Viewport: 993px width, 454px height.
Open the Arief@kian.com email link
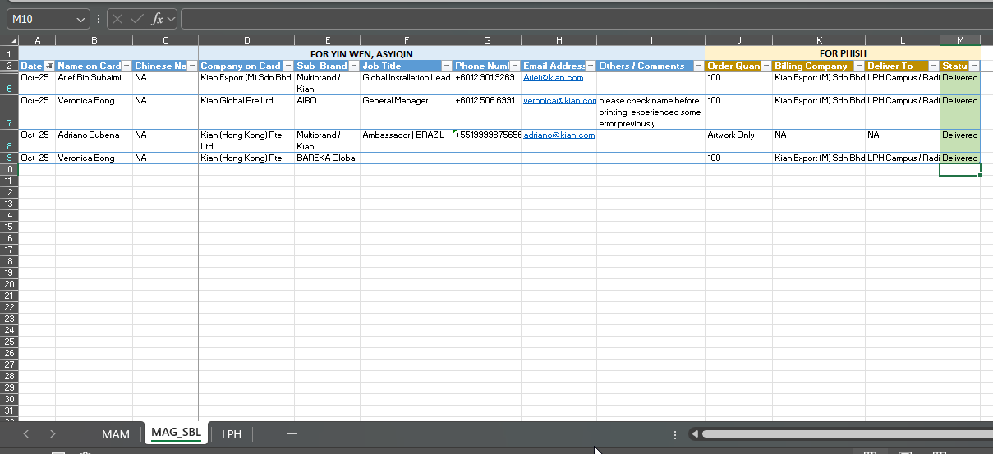point(553,78)
